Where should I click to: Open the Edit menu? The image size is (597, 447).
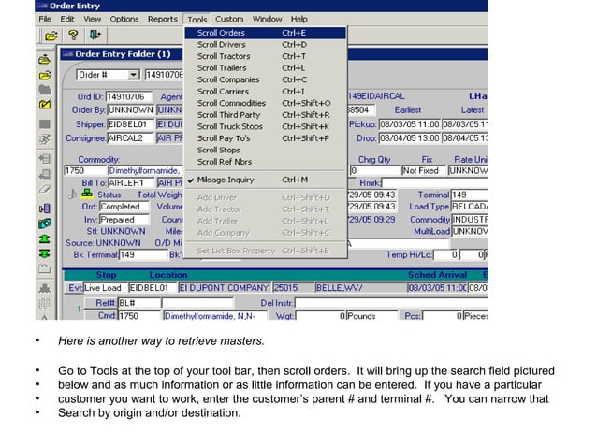point(67,19)
